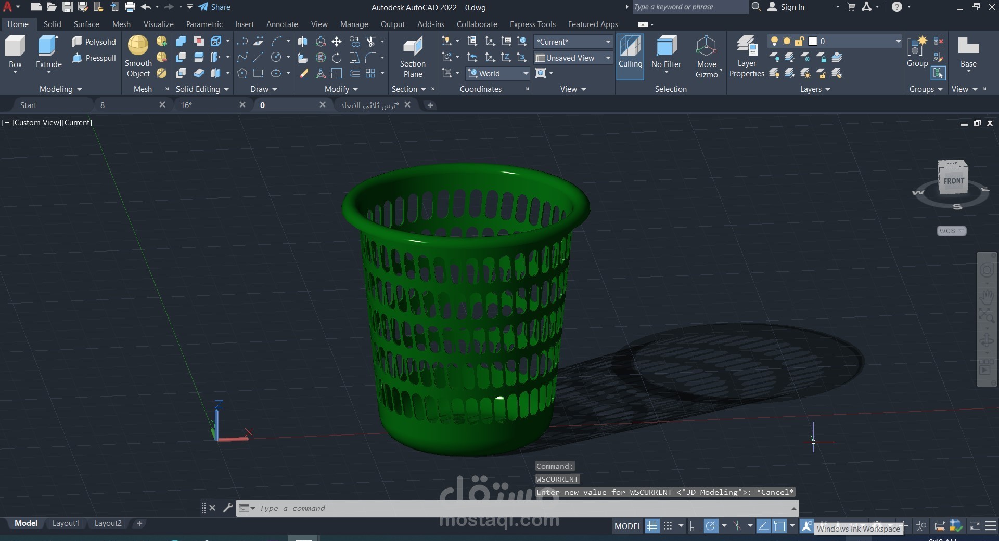Open the Solid ribbon tab
This screenshot has width=999, height=541.
coord(52,24)
